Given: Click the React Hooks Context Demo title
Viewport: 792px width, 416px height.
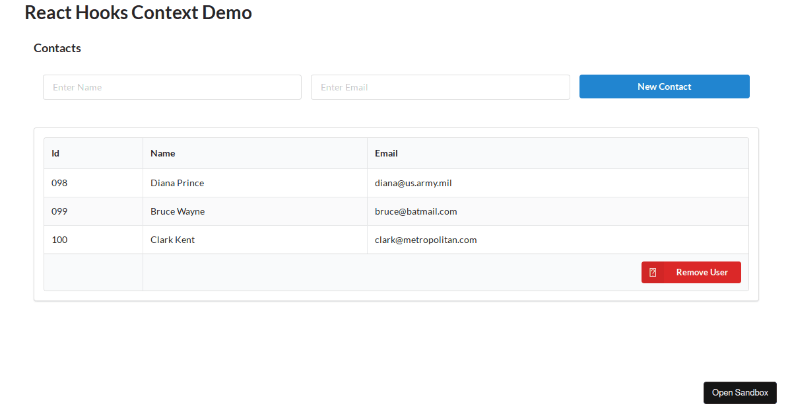Looking at the screenshot, I should click(138, 13).
